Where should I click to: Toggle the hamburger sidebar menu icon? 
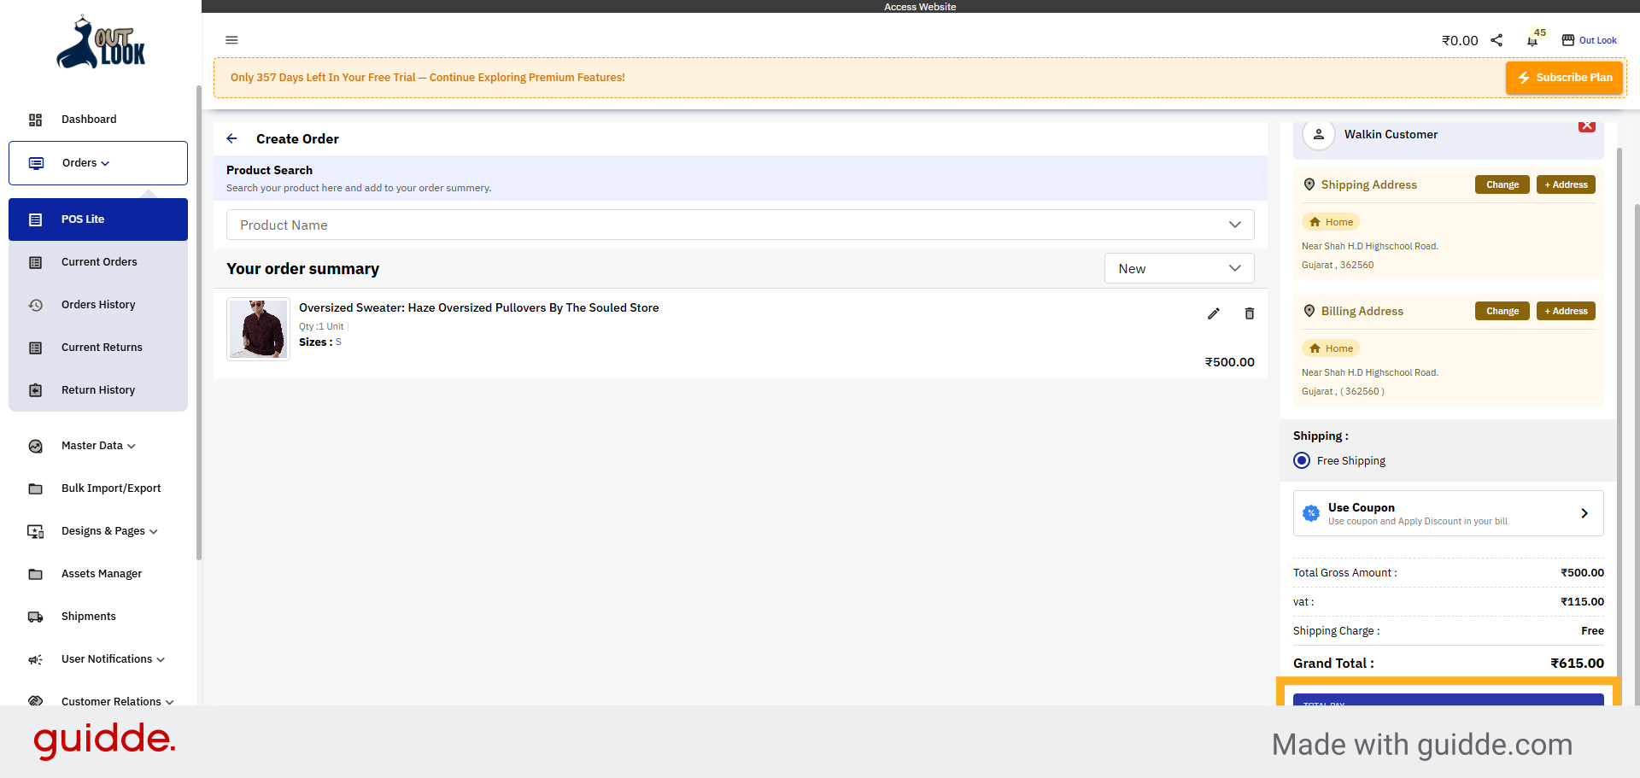[x=231, y=40]
